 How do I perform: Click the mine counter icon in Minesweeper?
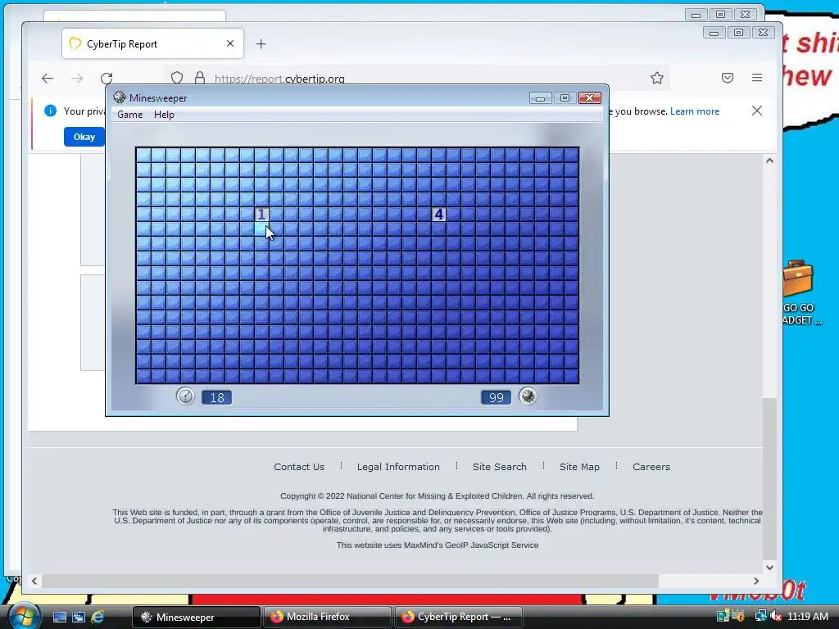528,396
